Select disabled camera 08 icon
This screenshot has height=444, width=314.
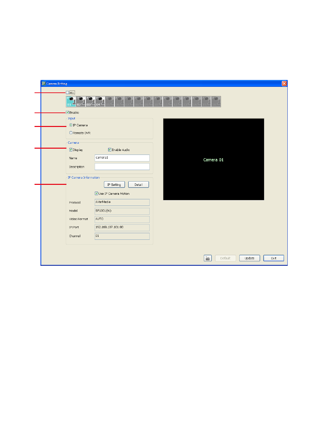pos(139,101)
